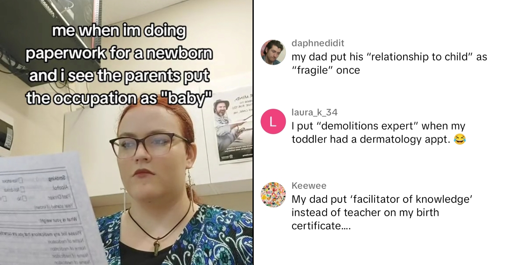Viewport: 505px width, 265px height.
Task: Open the daphnedidit username link
Action: 318,43
